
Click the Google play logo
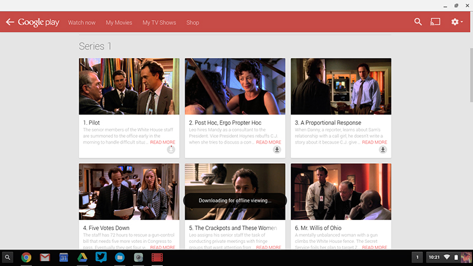click(x=38, y=22)
